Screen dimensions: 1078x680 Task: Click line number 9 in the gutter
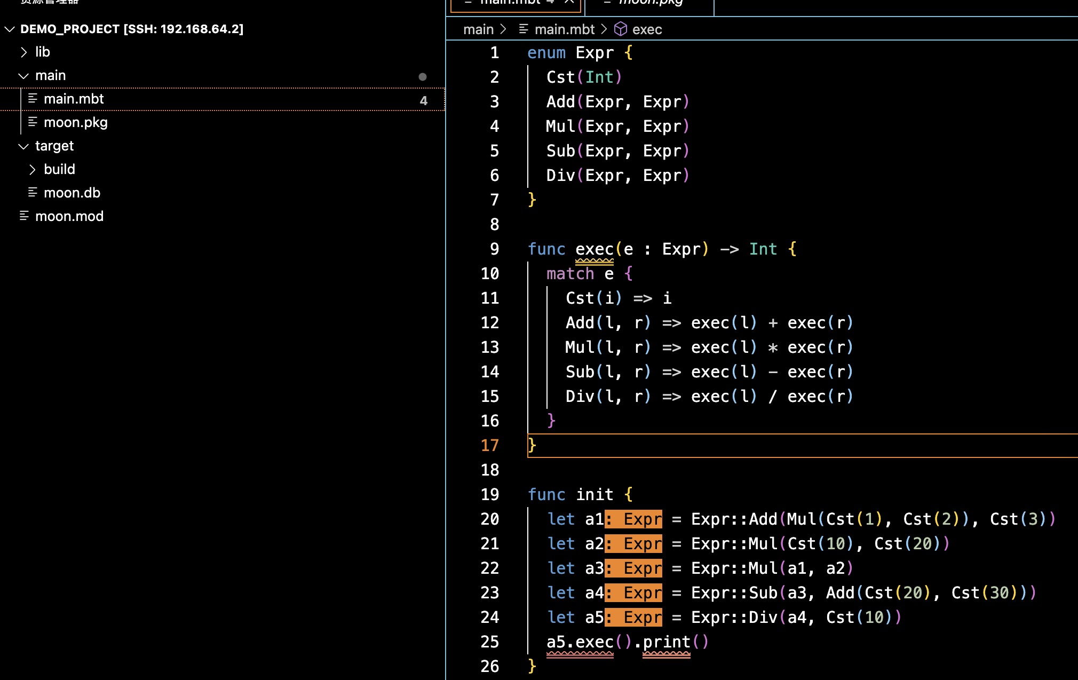[495, 249]
